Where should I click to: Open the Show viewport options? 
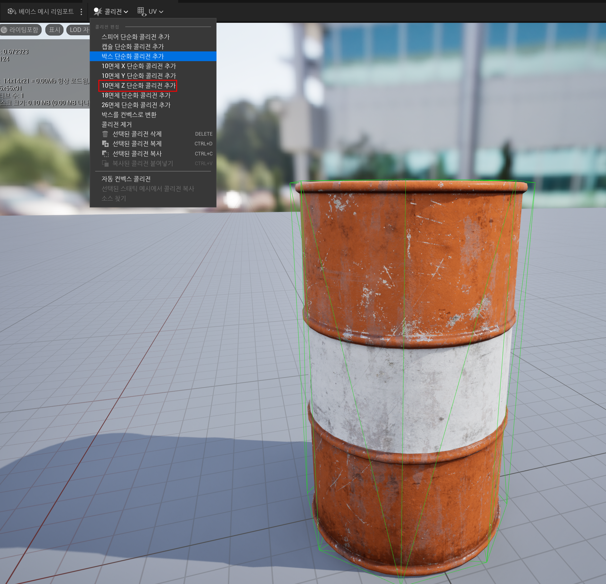(x=54, y=30)
